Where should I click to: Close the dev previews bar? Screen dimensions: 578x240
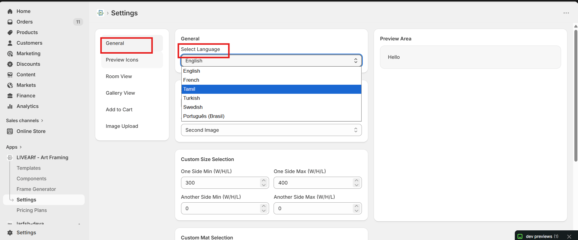569,237
